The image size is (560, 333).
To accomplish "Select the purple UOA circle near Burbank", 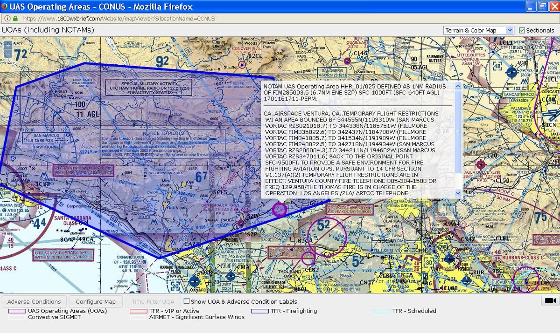I will tap(526, 280).
